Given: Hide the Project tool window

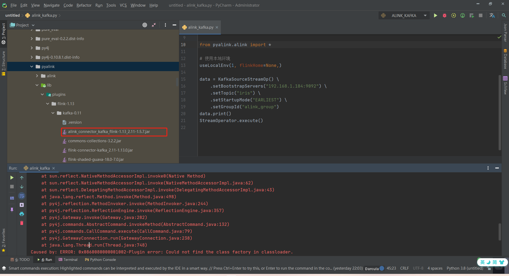Looking at the screenshot, I should coord(174,25).
